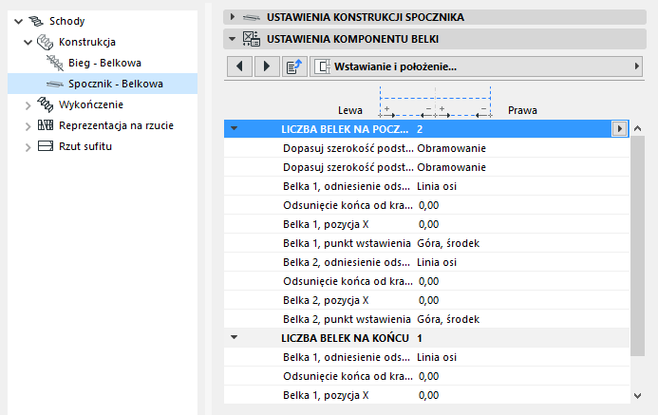Click Belka 1 punkt wstawienia Góra, środek
Viewport: 658px width, 415px height.
click(448, 243)
